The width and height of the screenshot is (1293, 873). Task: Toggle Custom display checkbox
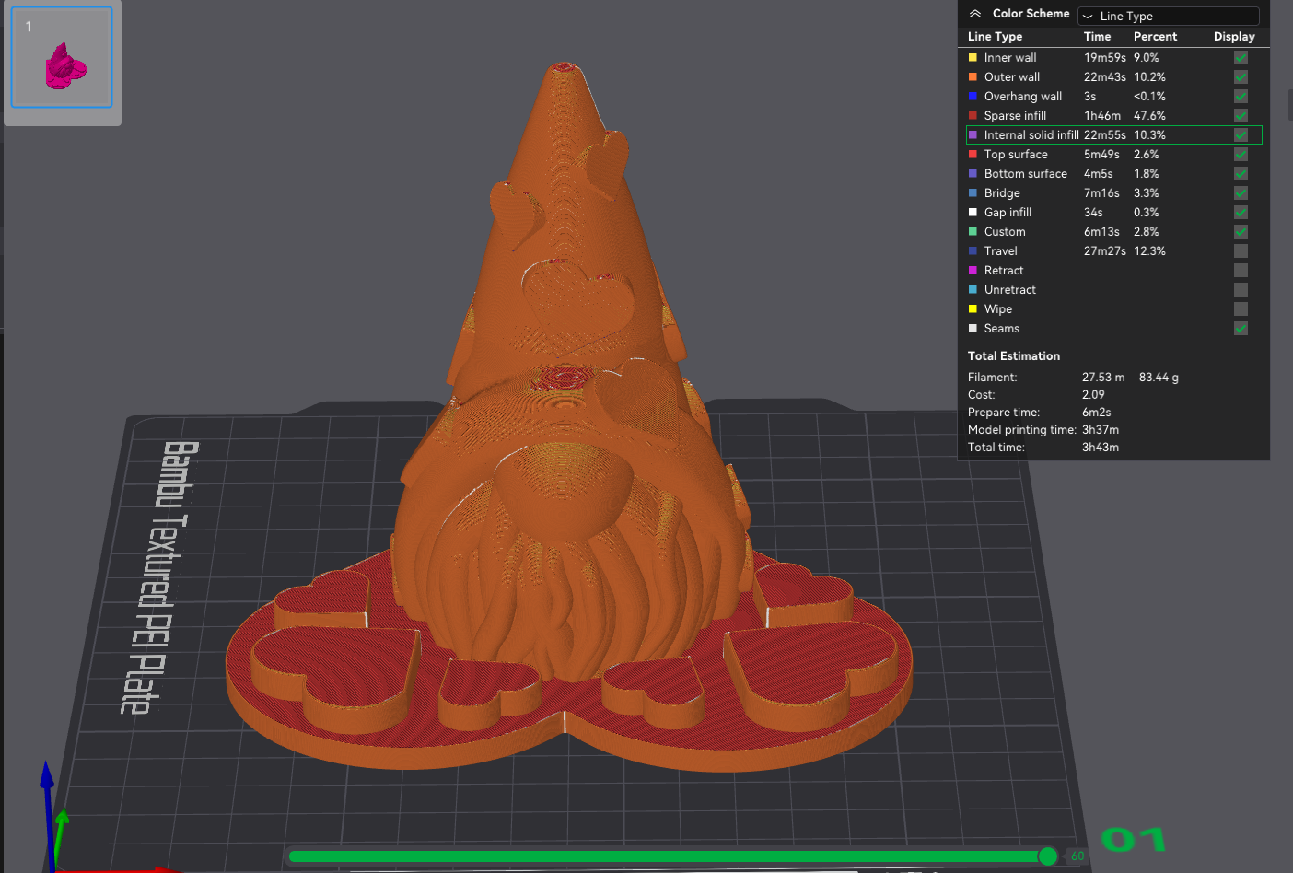(1241, 231)
